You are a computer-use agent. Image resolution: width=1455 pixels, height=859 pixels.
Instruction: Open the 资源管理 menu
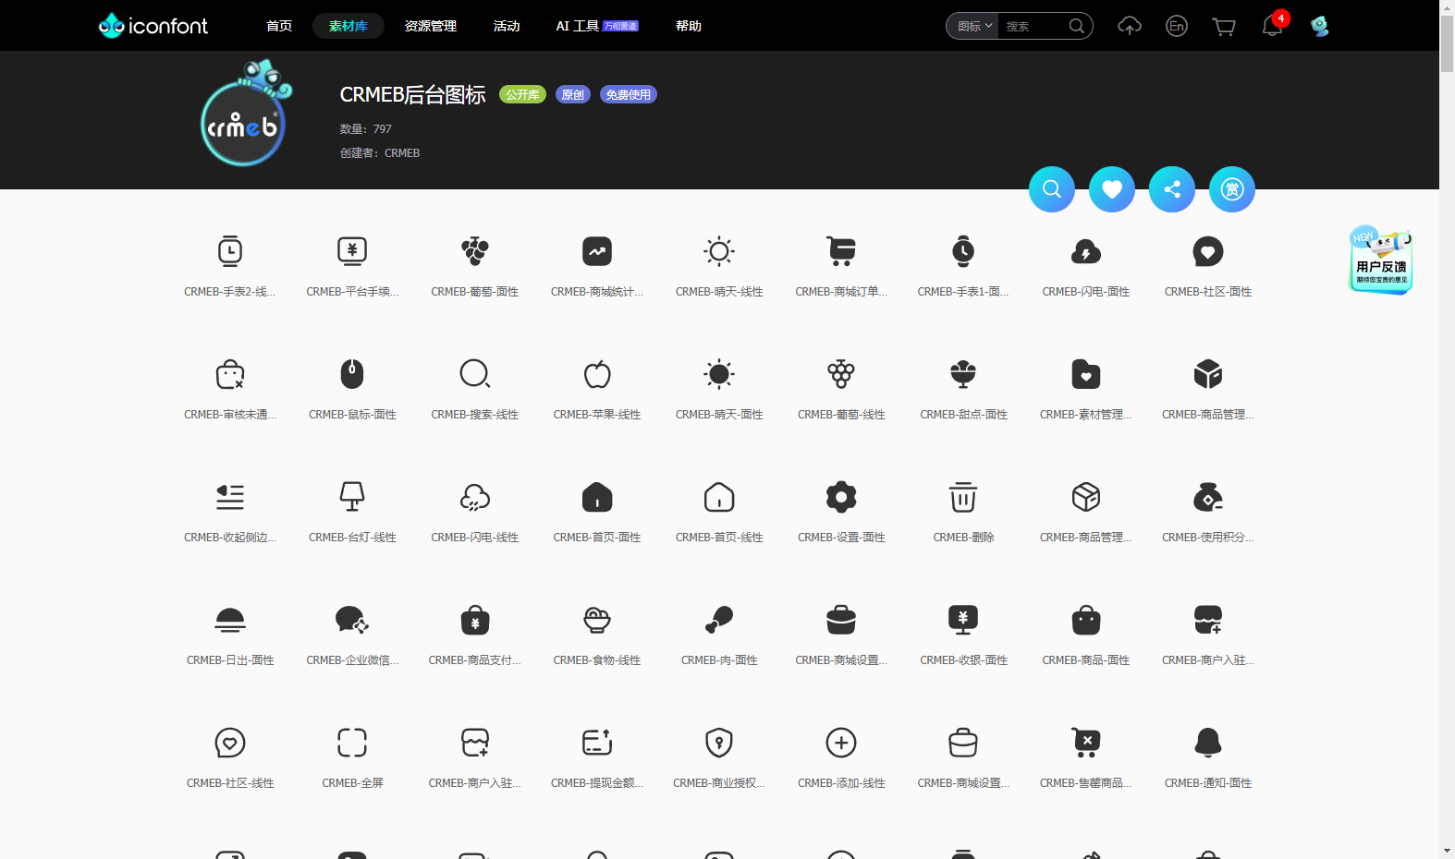[x=431, y=26]
